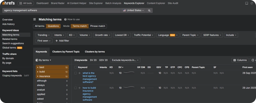
Task: Open the Lowest DR filter dropdown
Action: coord(122,35)
